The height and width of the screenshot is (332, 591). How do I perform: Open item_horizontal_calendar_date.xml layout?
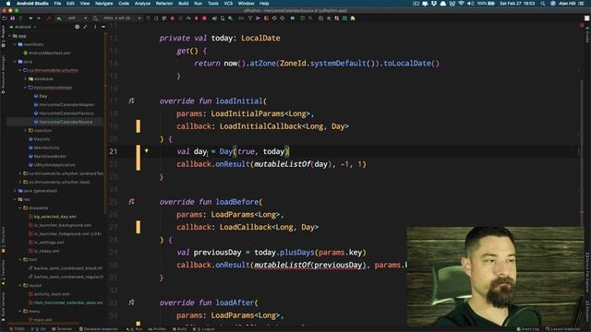pyautogui.click(x=66, y=302)
